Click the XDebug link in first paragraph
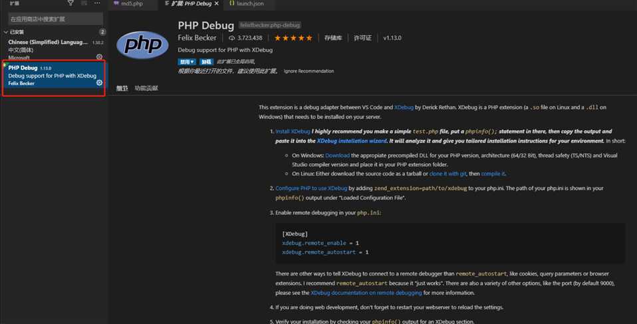The width and height of the screenshot is (637, 324). click(x=404, y=108)
